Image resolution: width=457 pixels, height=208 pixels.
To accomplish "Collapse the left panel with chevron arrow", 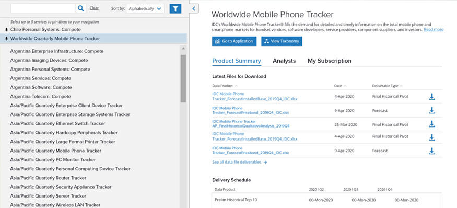I will point(194,8).
